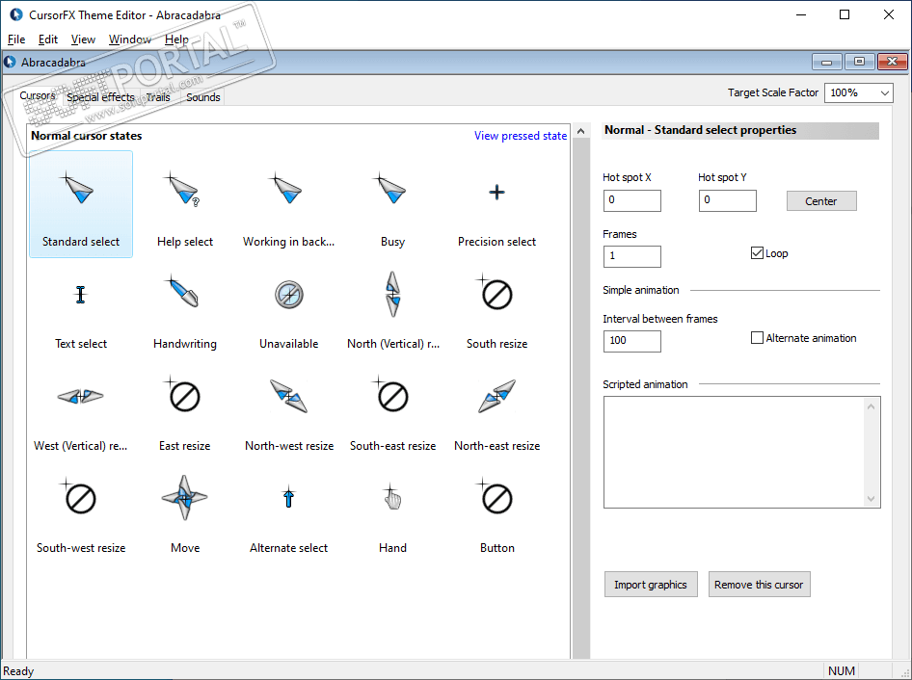Click the Hot spot Y field
Screen dimensions: 912x680
pyautogui.click(x=727, y=200)
